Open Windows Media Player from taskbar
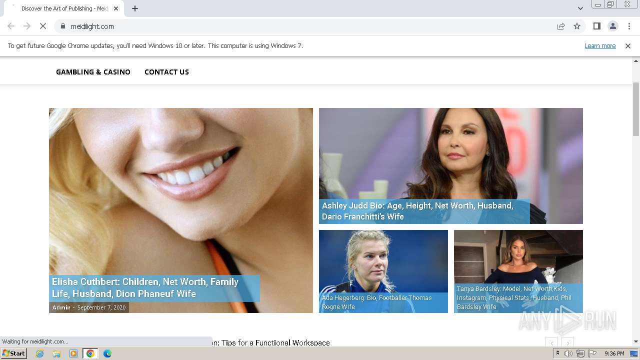 tap(73, 353)
